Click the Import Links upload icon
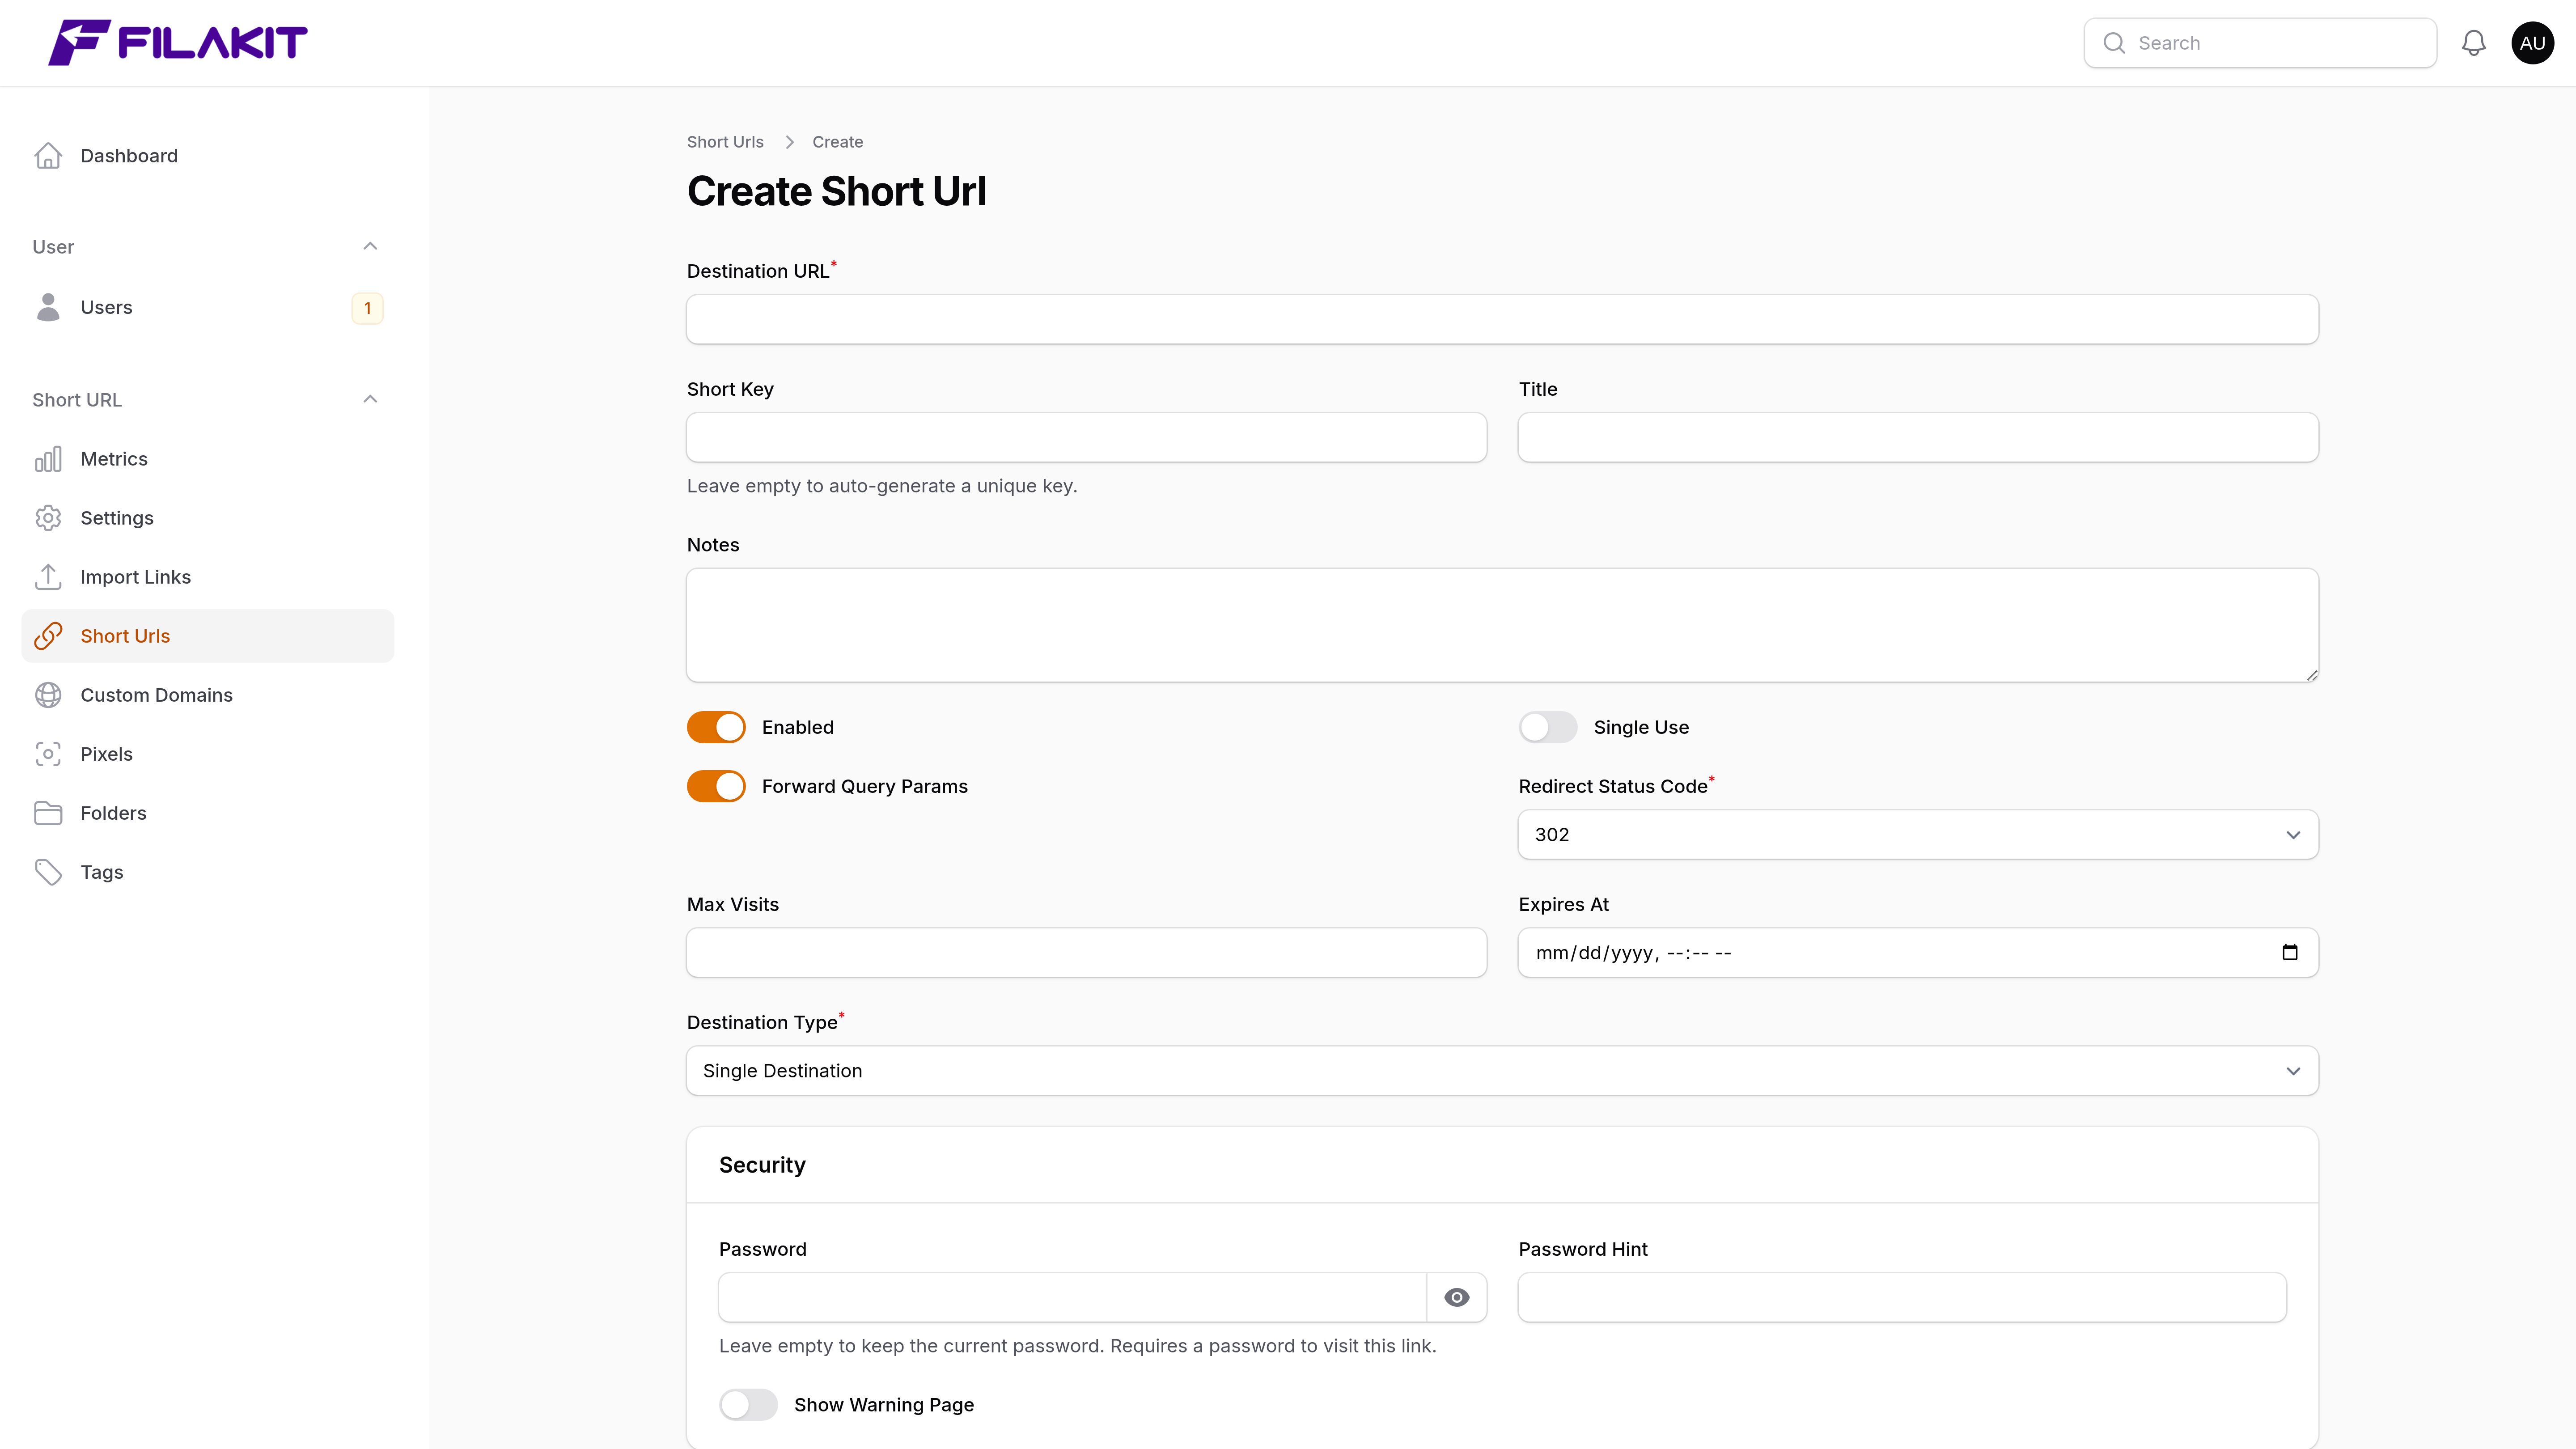This screenshot has width=2576, height=1449. pos(48,577)
